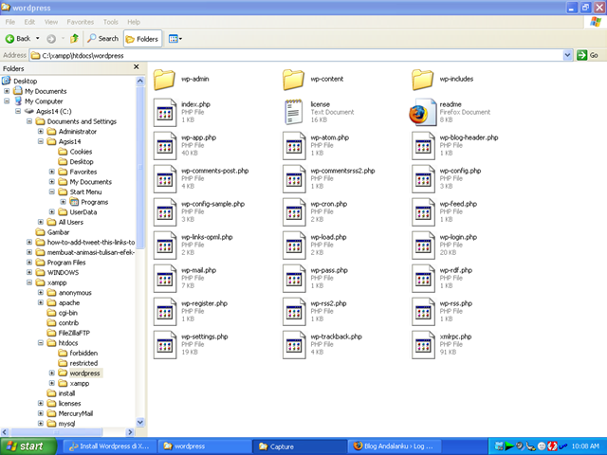Open the View menu
The image size is (607, 455).
[50, 22]
